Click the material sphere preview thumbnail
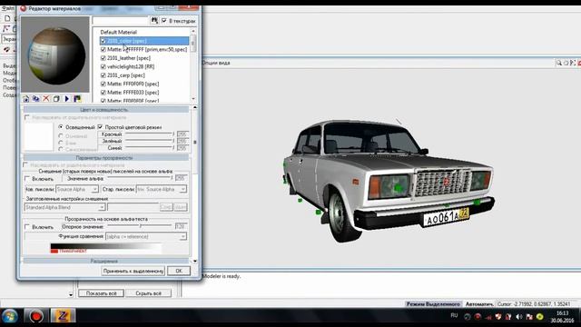 55,54
